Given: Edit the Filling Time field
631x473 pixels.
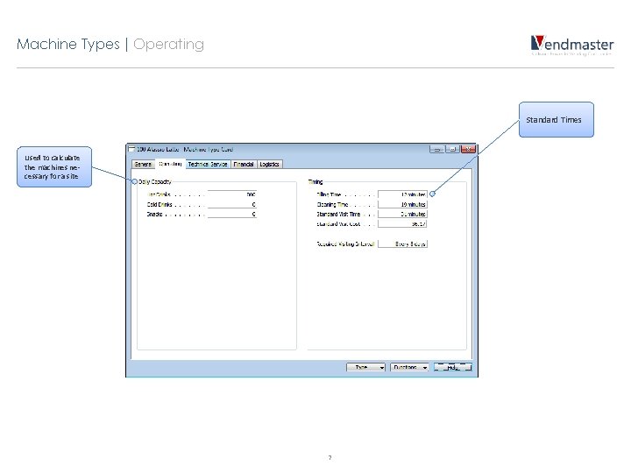Looking at the screenshot, I should (402, 194).
